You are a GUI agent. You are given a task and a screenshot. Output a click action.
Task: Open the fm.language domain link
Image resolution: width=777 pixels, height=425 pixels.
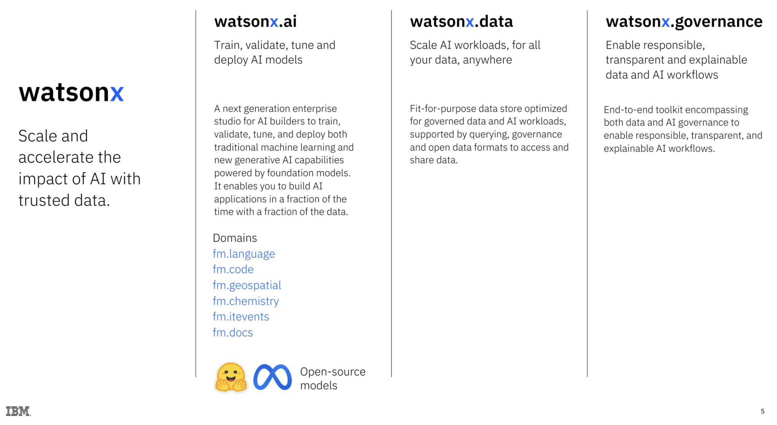(244, 254)
